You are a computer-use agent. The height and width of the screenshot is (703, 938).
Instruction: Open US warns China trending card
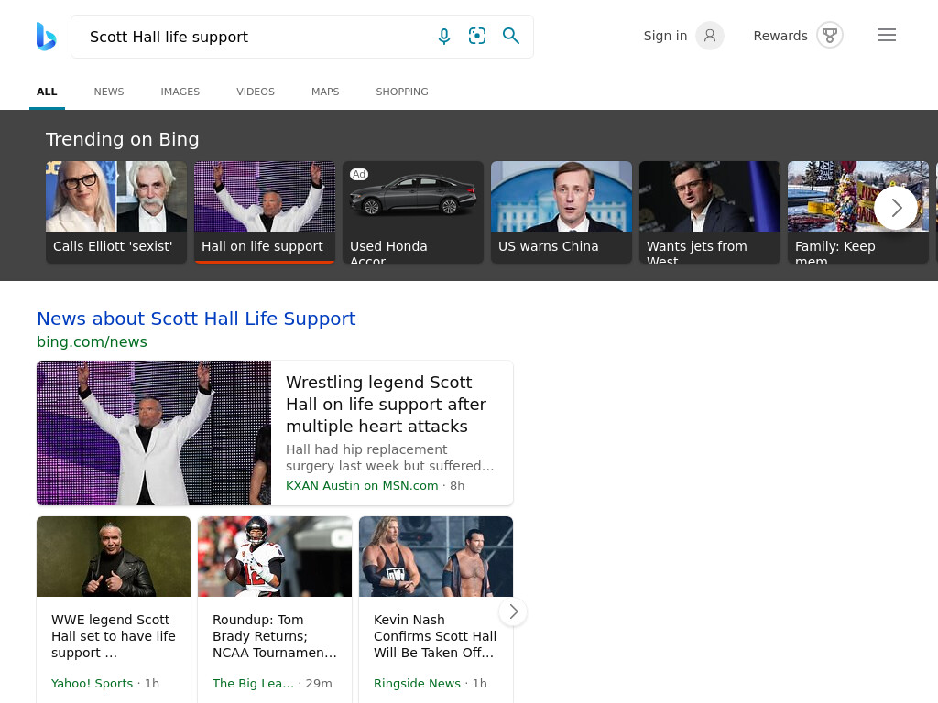562,211
